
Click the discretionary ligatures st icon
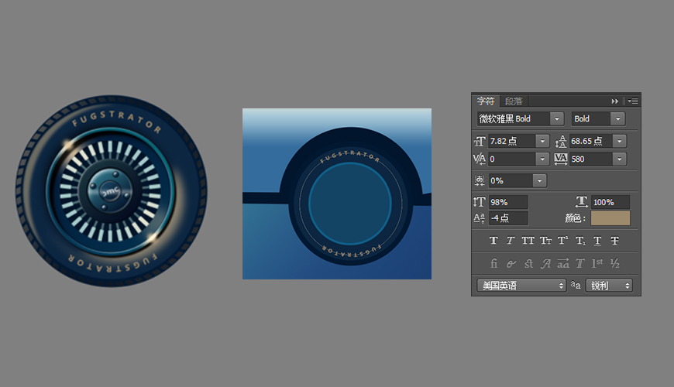coord(528,263)
